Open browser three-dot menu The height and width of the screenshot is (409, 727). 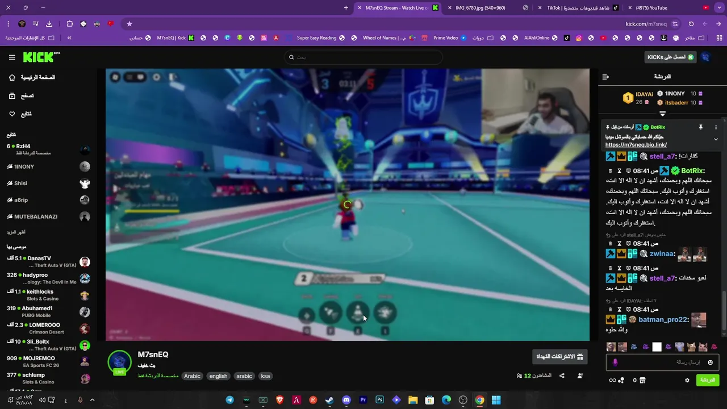click(x=8, y=24)
